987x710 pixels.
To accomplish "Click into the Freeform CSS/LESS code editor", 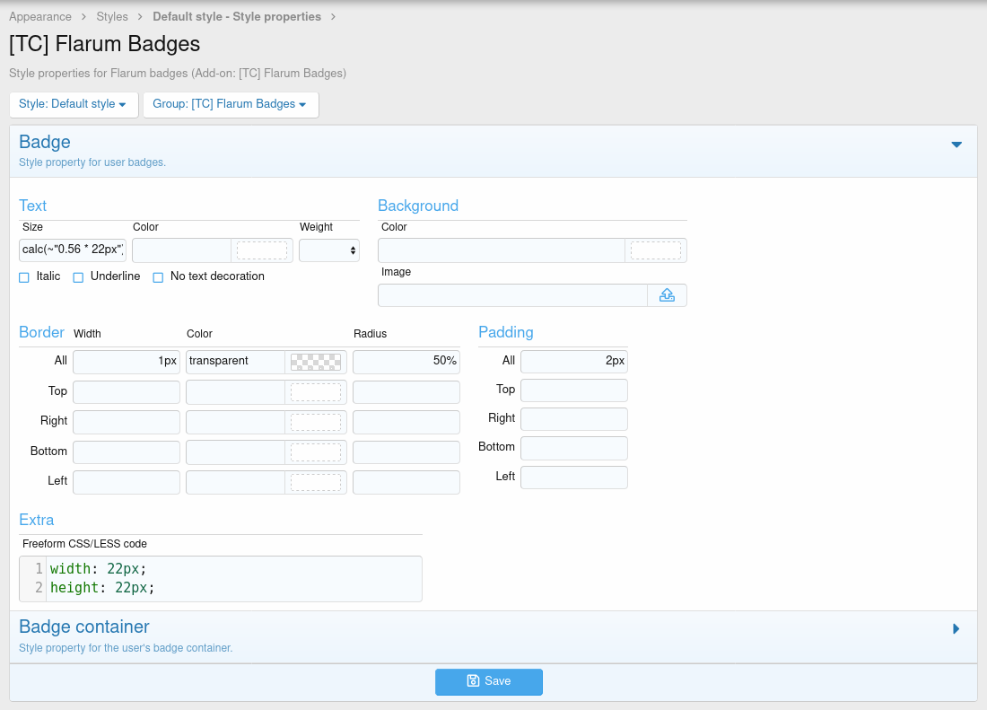I will point(233,579).
